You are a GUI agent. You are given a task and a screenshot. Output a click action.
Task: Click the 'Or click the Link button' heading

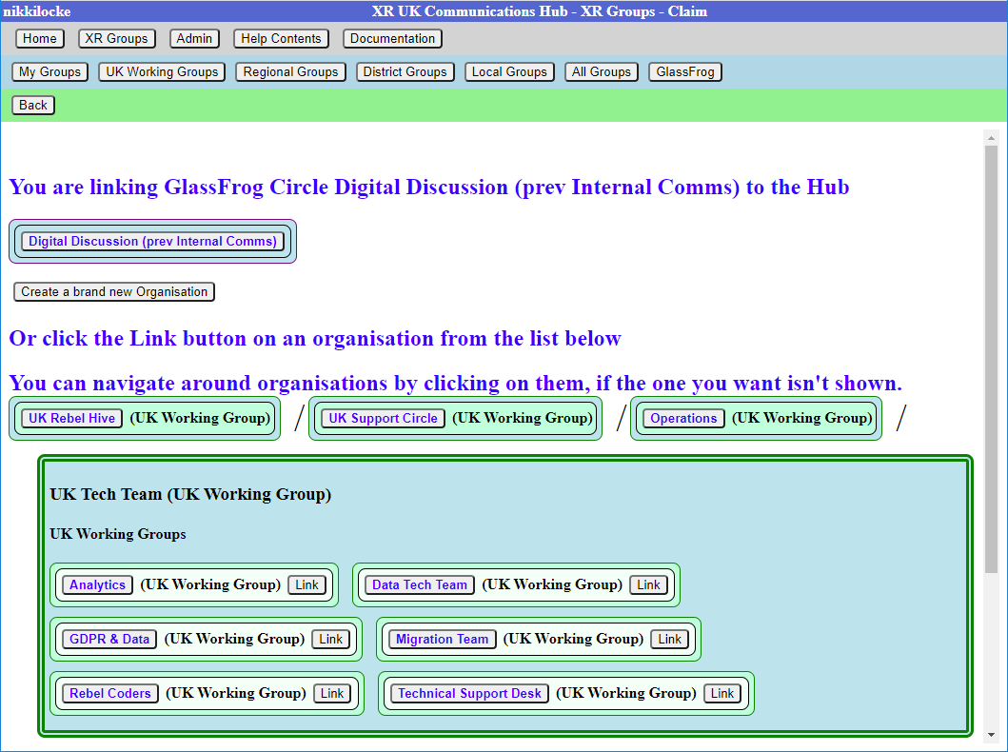315,338
